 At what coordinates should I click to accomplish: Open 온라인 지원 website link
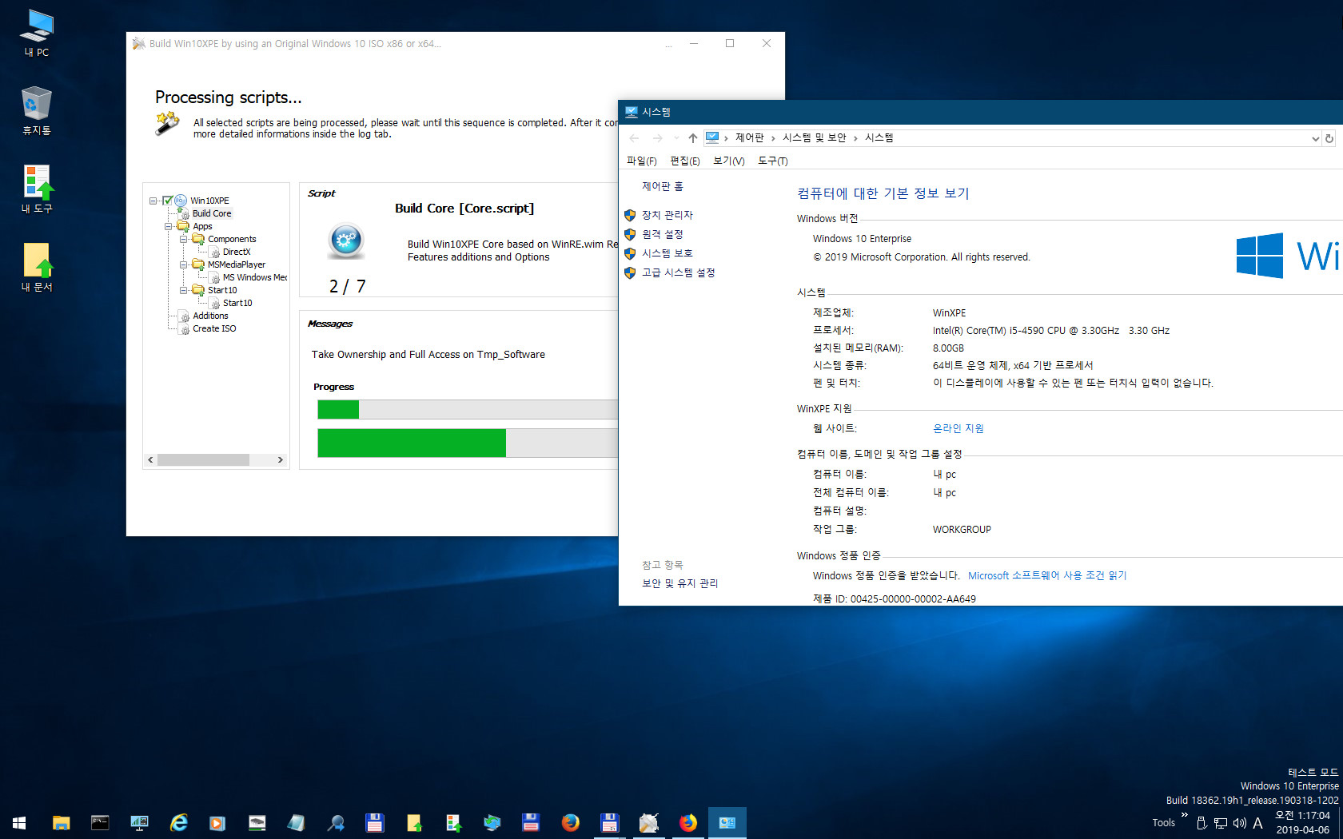coord(958,428)
